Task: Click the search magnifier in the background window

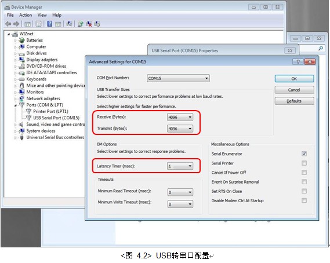Action: pos(321,49)
